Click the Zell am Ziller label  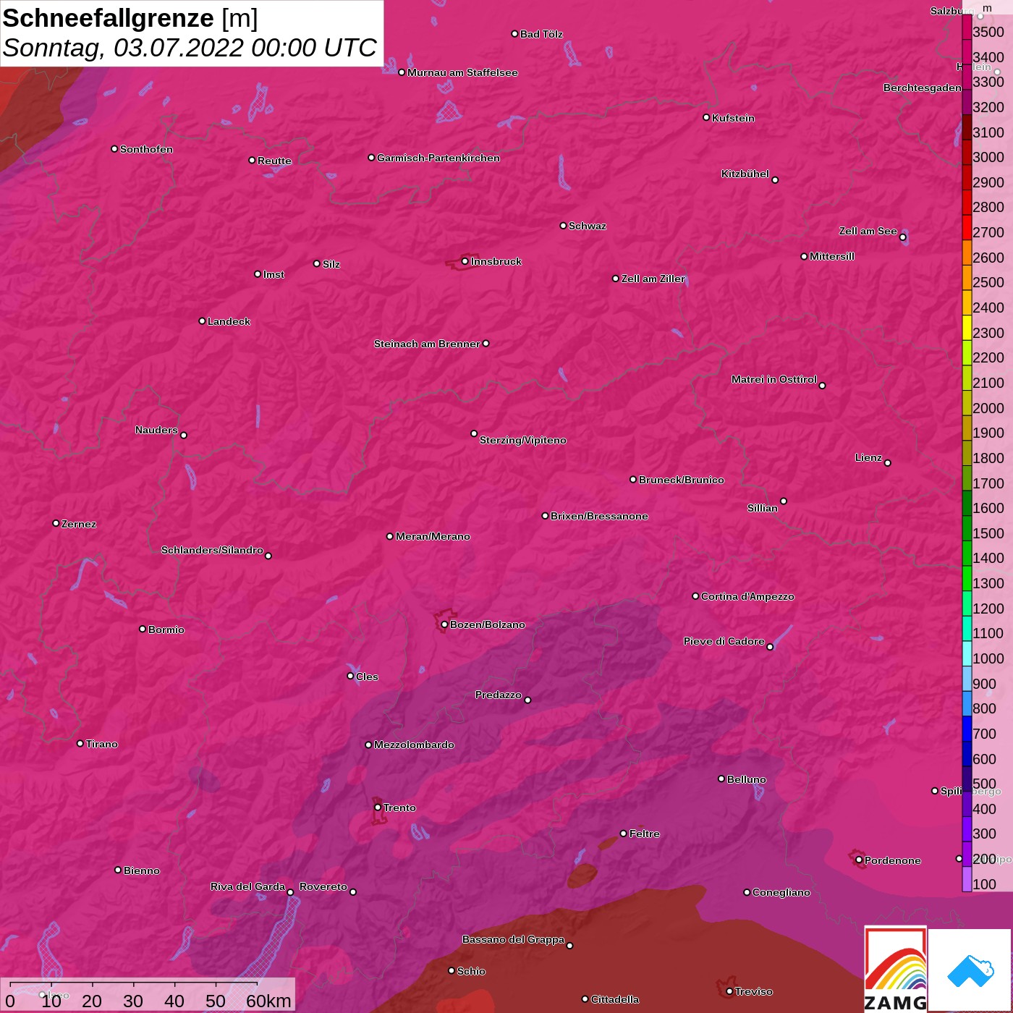[653, 279]
